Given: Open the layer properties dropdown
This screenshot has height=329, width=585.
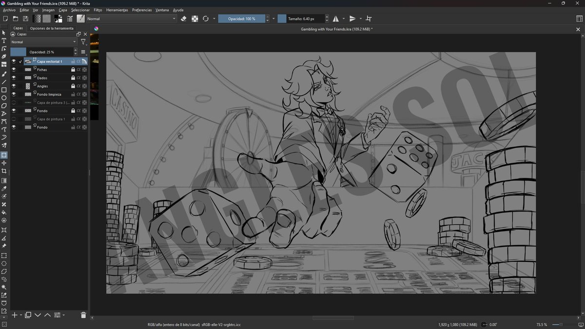Looking at the screenshot, I should pyautogui.click(x=58, y=315).
